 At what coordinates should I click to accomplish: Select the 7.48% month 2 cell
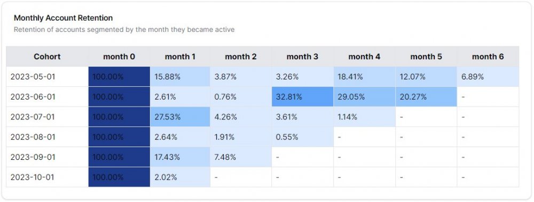[241, 157]
